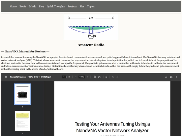This screenshot has height=136, width=182.
Task: Open the Home page link
Action: click(x=13, y=6)
